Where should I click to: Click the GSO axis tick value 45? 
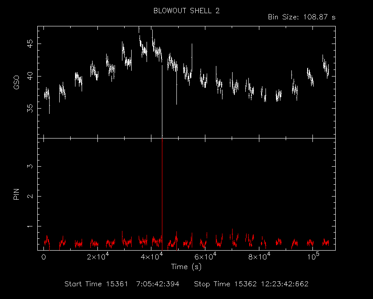pos(30,44)
